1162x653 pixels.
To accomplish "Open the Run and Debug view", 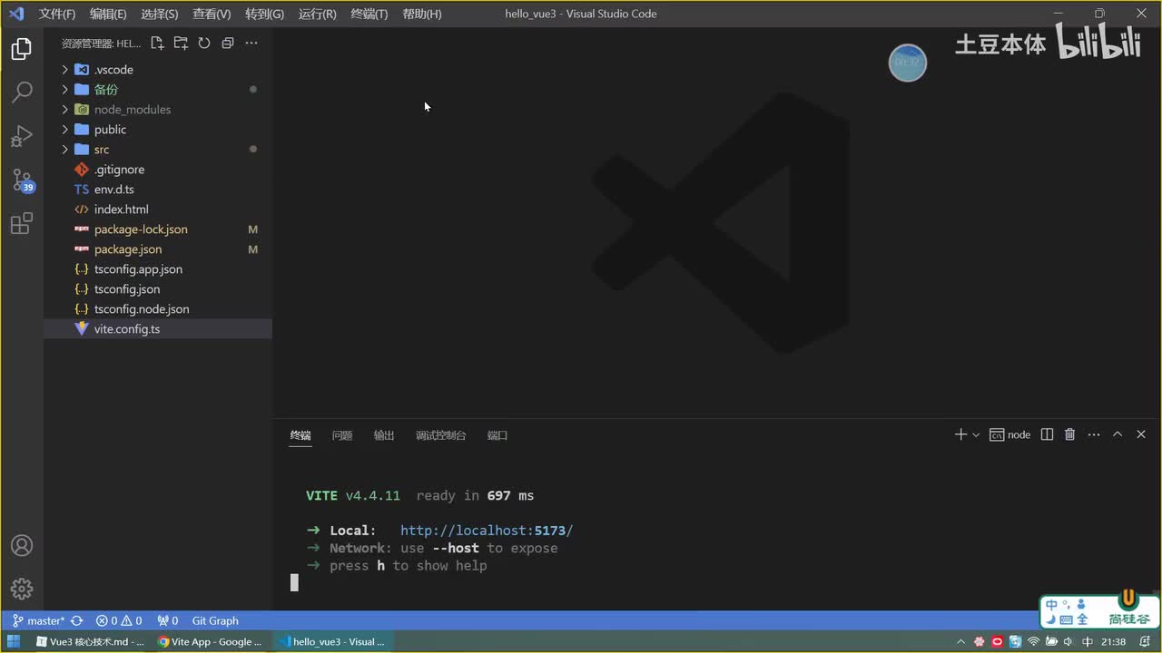I will (22, 136).
